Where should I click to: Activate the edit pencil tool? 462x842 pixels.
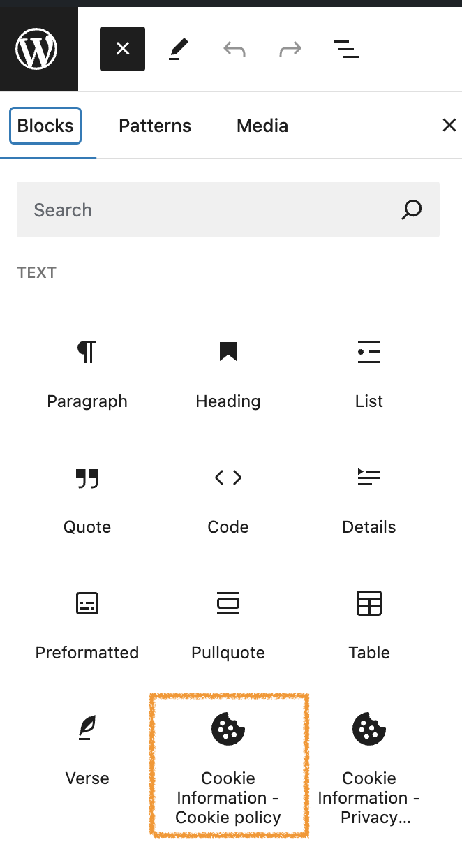[x=179, y=49]
